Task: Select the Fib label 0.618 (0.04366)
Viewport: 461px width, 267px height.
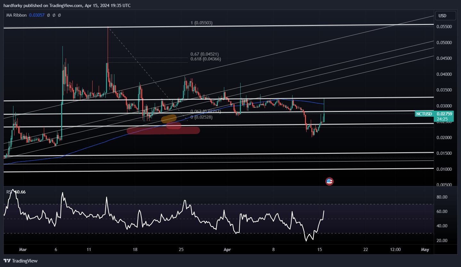Action: coord(206,59)
